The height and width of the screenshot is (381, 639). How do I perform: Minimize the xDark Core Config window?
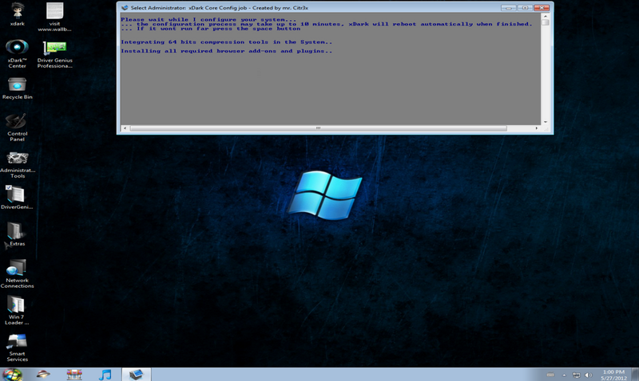(508, 8)
